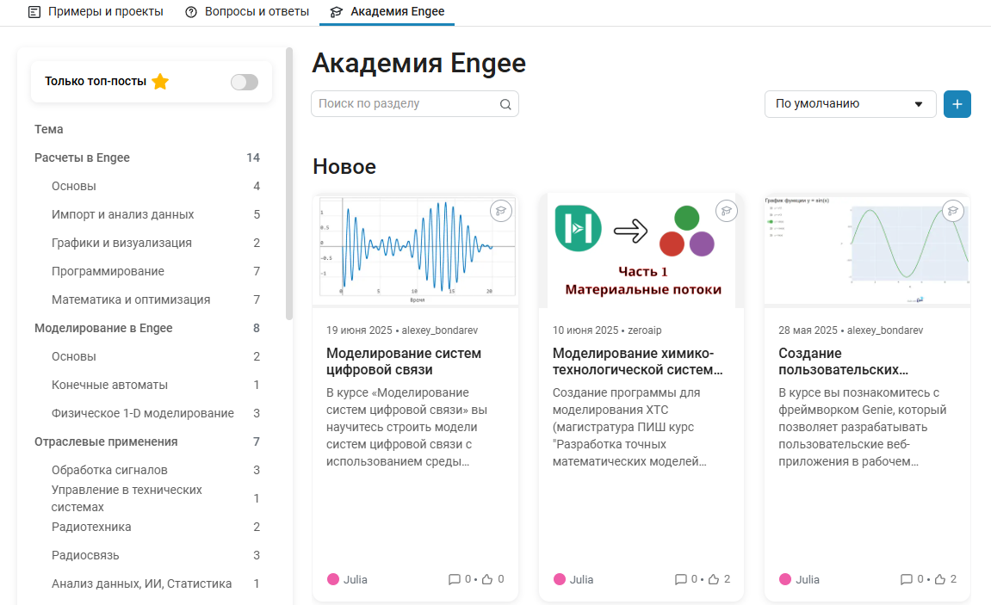Image resolution: width=991 pixels, height=605 pixels.
Task: Click comments icon on Создание пользовательских card
Action: tap(906, 579)
